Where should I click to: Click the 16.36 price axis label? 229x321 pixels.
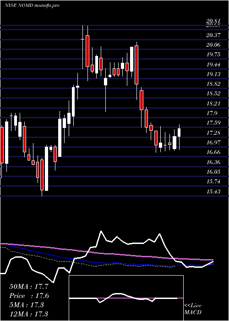click(x=213, y=162)
